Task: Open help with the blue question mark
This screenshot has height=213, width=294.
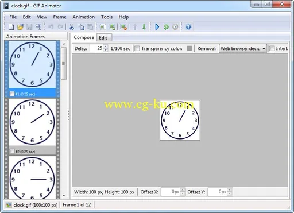Action: [188, 27]
